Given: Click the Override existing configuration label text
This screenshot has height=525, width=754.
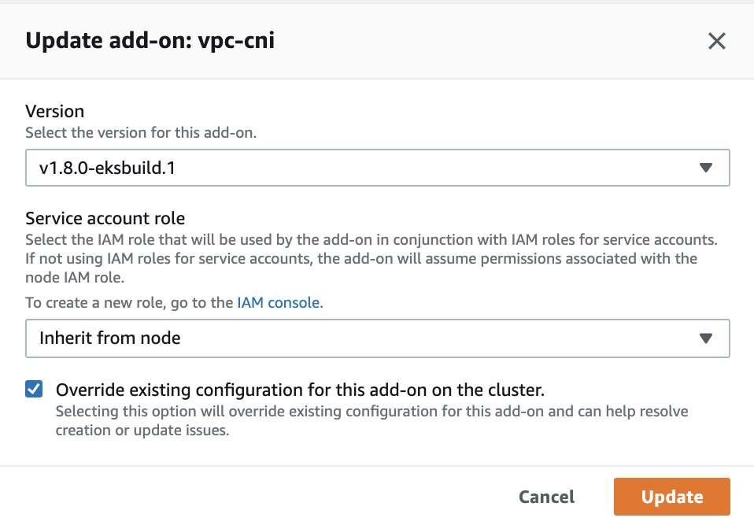Looking at the screenshot, I should (x=300, y=390).
